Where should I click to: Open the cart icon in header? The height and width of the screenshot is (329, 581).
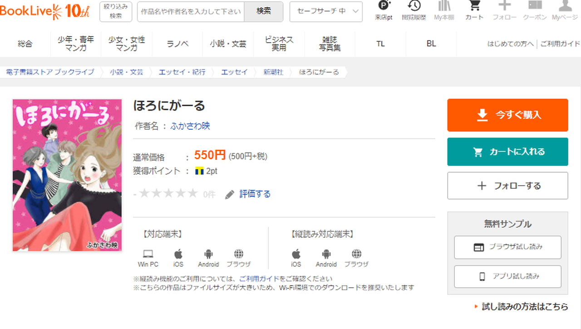click(x=474, y=6)
